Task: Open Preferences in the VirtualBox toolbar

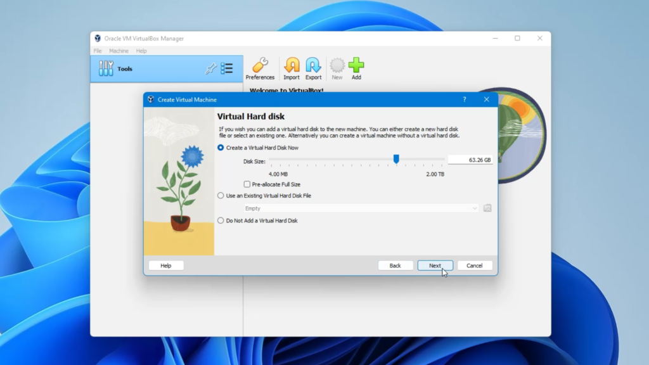Action: [260, 68]
